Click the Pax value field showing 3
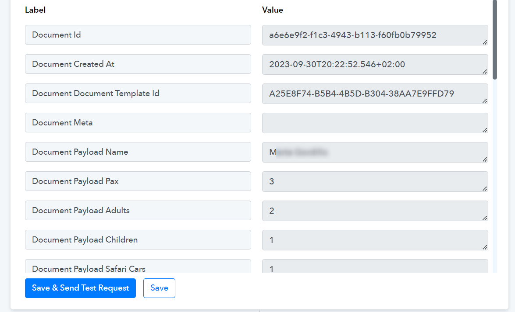Viewport: 515px width, 312px height. (375, 181)
